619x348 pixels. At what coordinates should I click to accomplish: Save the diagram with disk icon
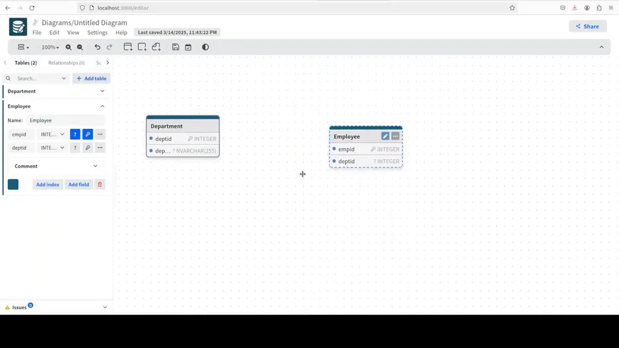point(176,47)
